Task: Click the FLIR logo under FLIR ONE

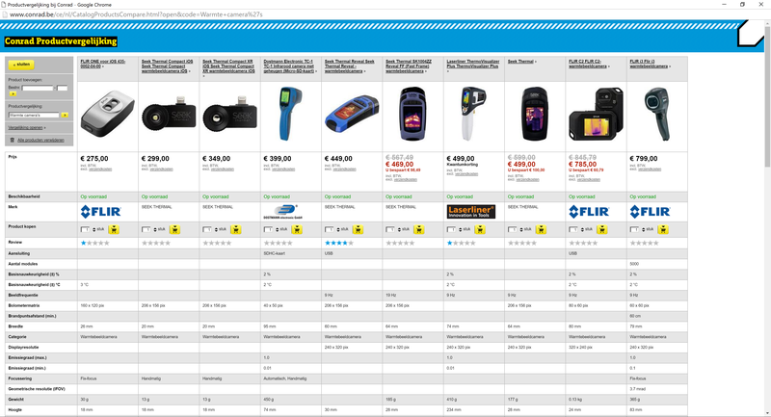Action: pos(98,211)
